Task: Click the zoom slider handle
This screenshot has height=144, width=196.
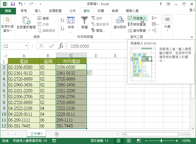Action: coord(161,141)
